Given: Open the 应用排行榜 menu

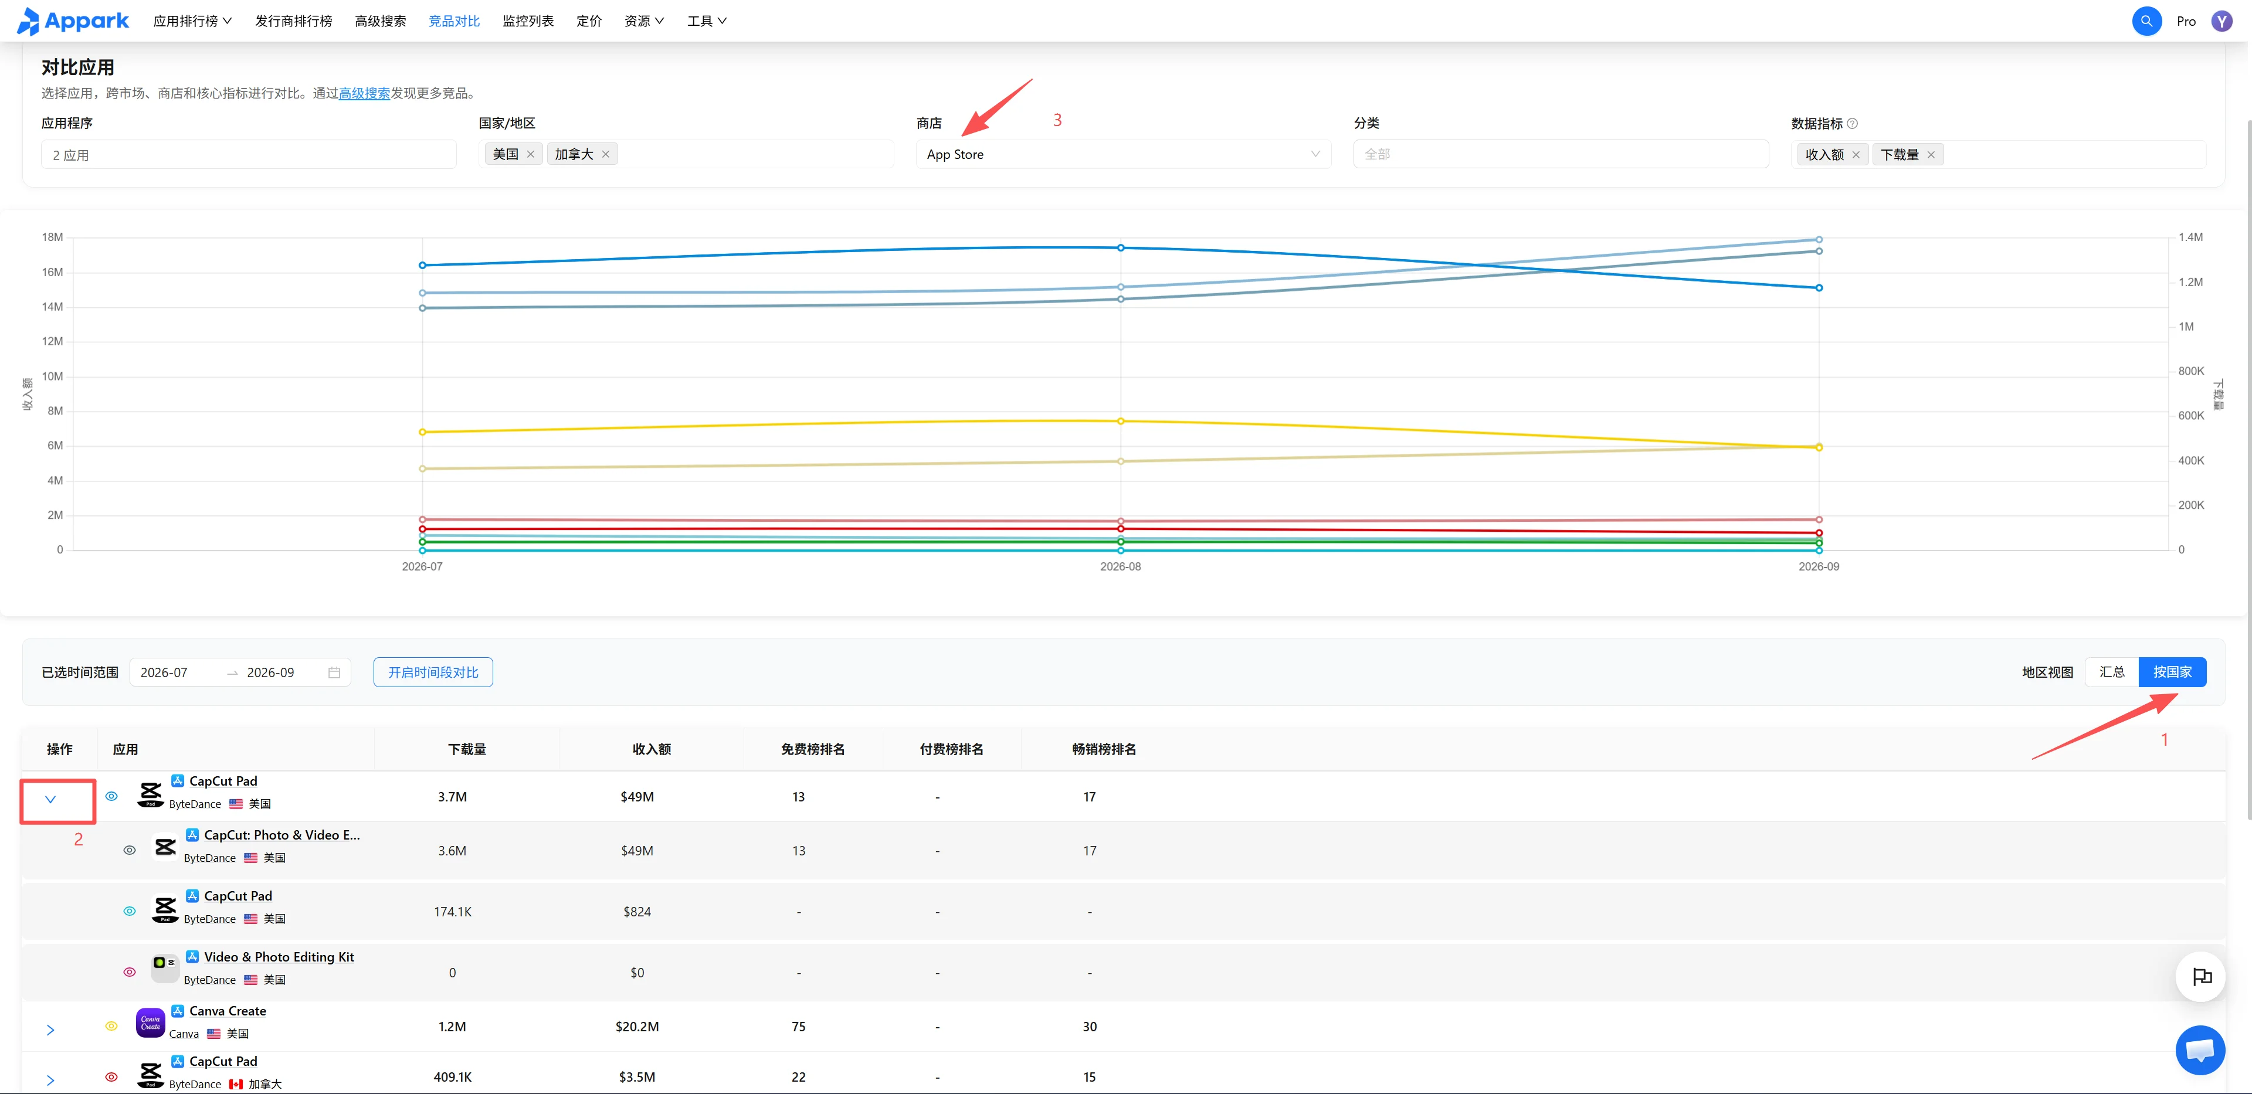Looking at the screenshot, I should [x=192, y=21].
